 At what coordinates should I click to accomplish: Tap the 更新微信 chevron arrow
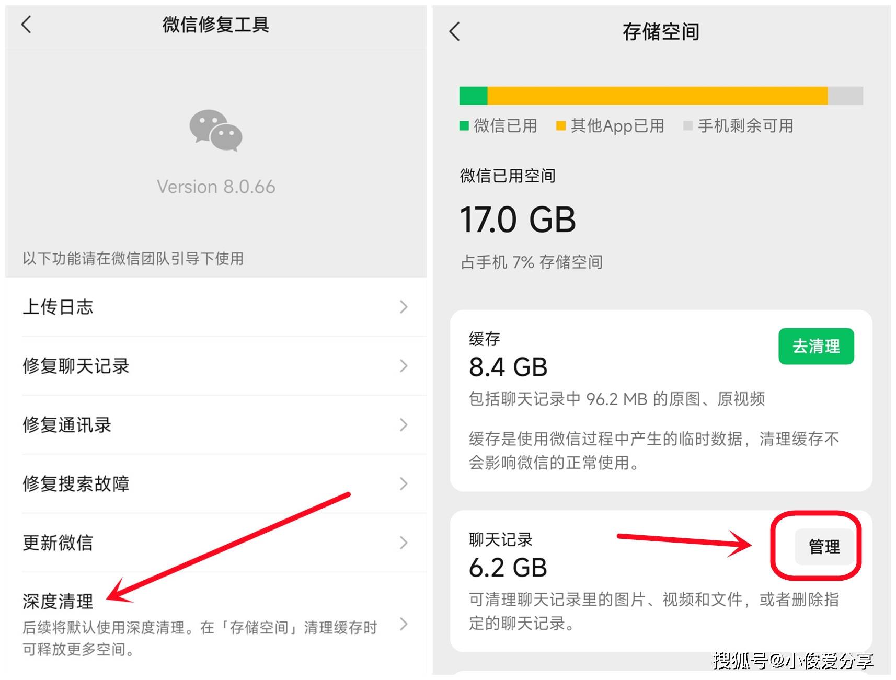coord(403,543)
